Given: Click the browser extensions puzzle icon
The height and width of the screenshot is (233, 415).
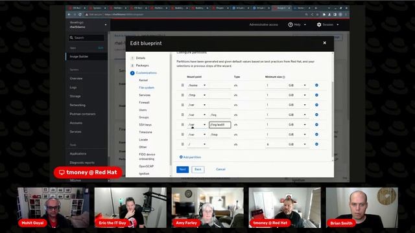Looking at the screenshot, I should (324, 14).
